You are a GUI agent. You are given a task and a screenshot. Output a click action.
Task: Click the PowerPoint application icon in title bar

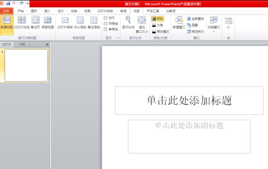point(2,3)
